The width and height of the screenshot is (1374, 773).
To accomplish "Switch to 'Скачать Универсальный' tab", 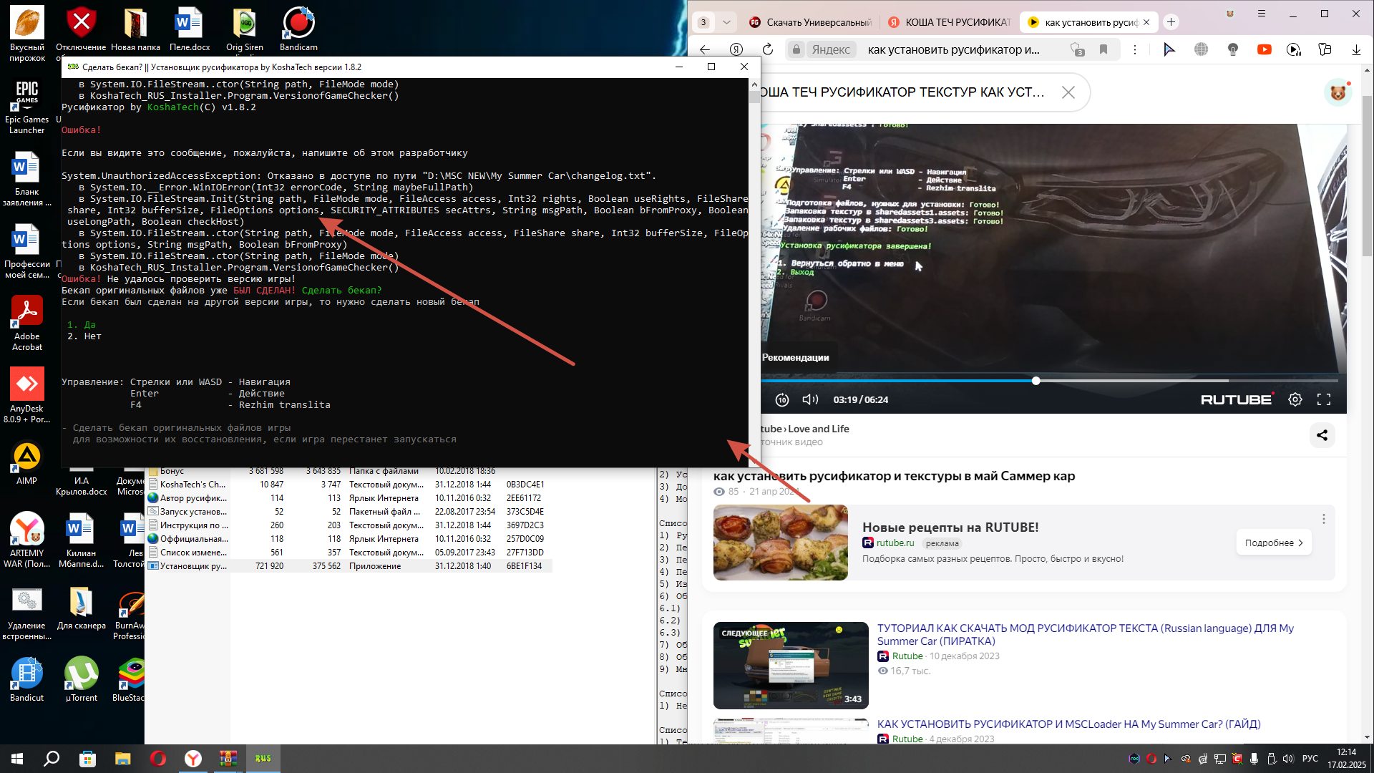I will pos(812,22).
